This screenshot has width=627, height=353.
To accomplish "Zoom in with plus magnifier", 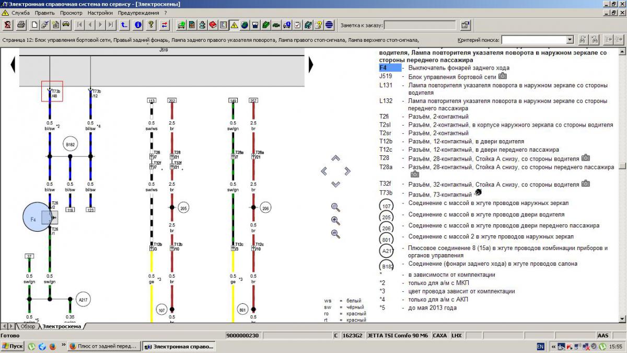I will pyautogui.click(x=335, y=220).
